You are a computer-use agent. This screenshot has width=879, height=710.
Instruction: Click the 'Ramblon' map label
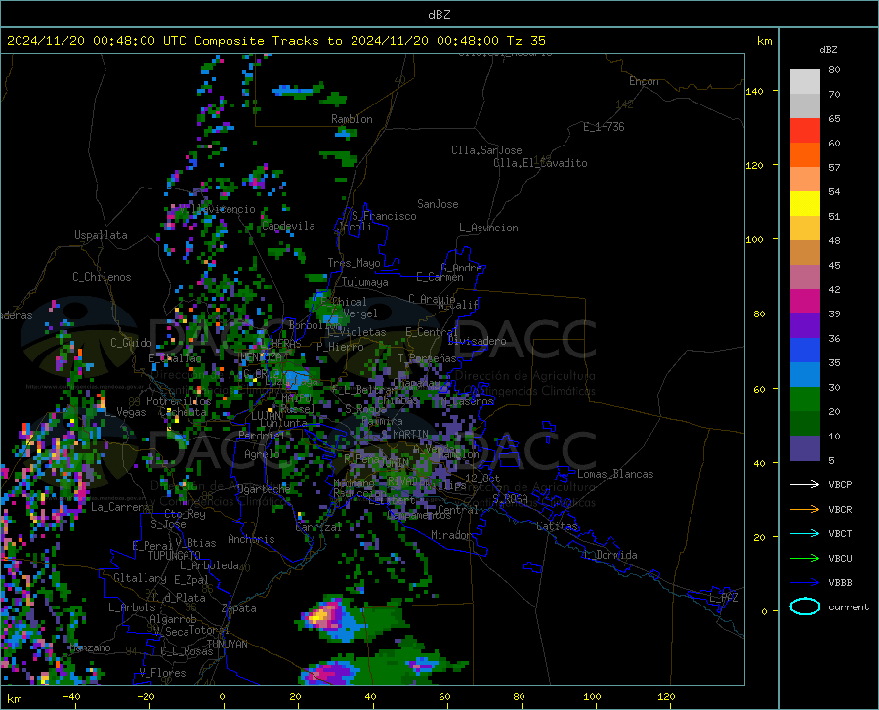[x=352, y=119]
